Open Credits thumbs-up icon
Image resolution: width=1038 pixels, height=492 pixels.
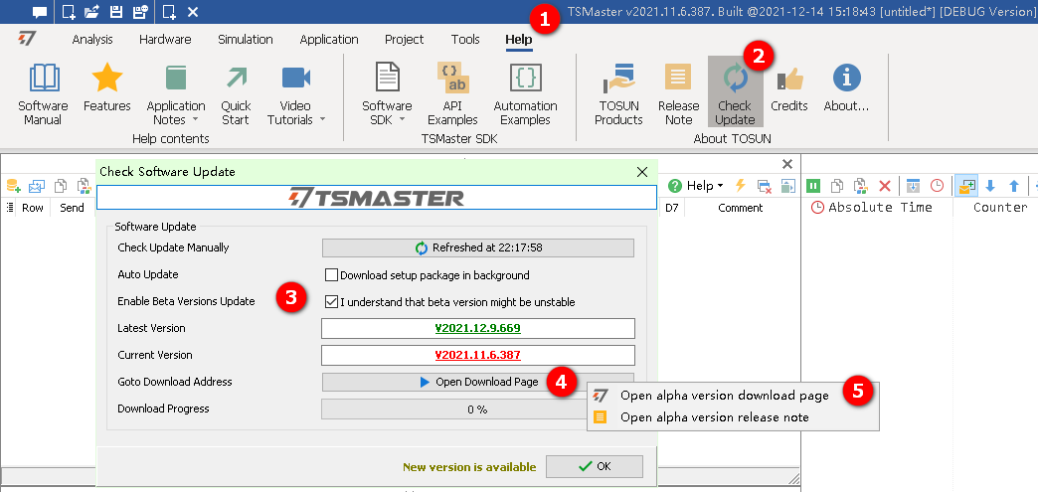coord(789,87)
